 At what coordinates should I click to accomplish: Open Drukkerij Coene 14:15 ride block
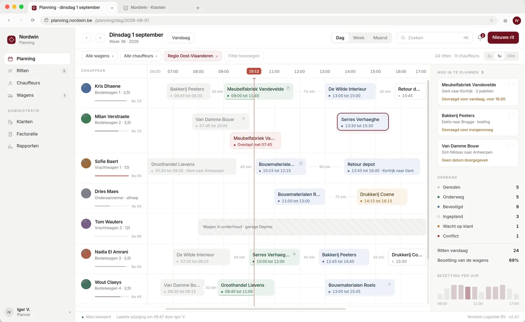tap(382, 197)
